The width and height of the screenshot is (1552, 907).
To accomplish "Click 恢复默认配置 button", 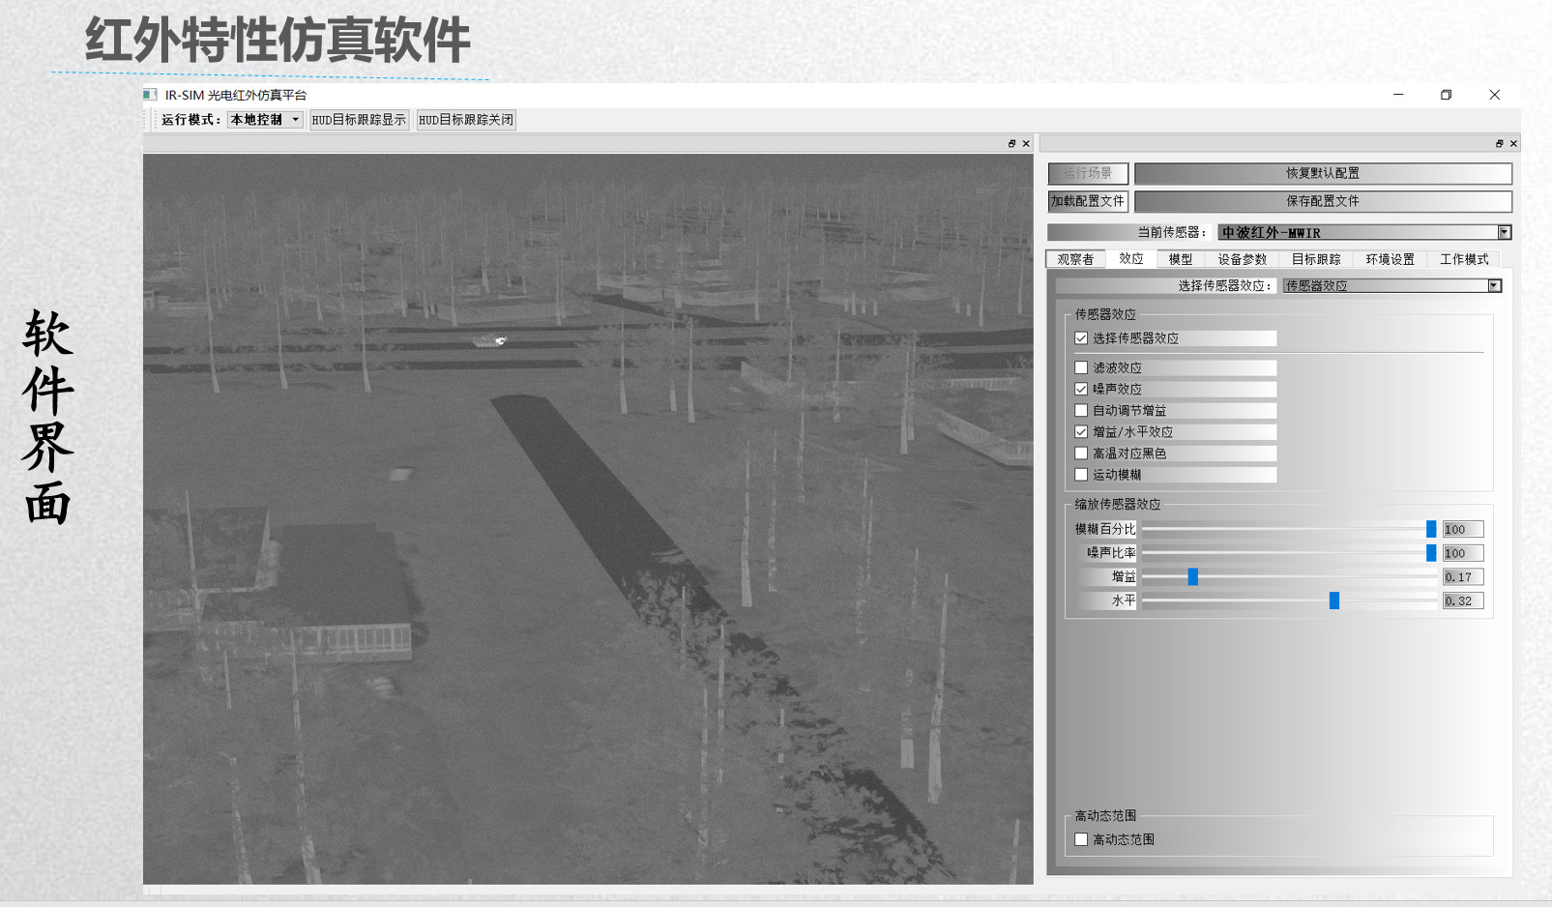I will (x=1323, y=173).
